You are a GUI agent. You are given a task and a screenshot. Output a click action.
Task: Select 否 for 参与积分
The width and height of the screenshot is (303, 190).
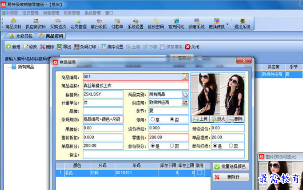pos(172,146)
